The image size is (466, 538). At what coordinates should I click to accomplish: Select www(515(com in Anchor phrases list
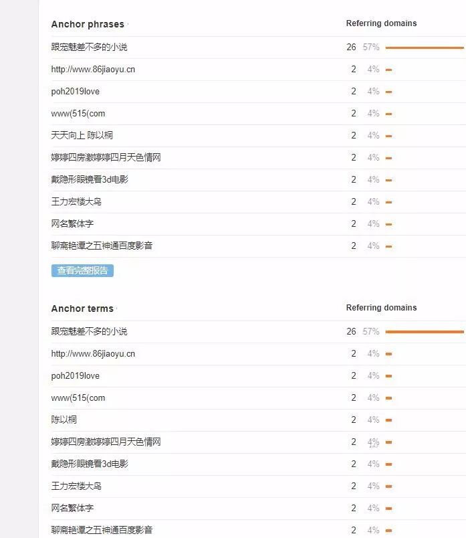[x=78, y=114]
